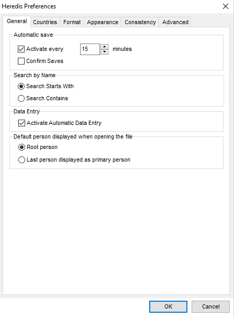Switch to the Countries tab
This screenshot has height=318, width=234.
(x=45, y=22)
